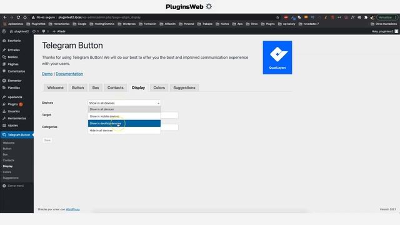This screenshot has width=400, height=225.
Task: Switch to the Box tab
Action: (96, 87)
